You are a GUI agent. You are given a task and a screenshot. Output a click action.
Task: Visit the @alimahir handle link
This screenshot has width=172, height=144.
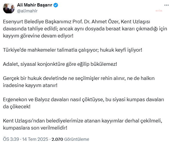[27, 11]
